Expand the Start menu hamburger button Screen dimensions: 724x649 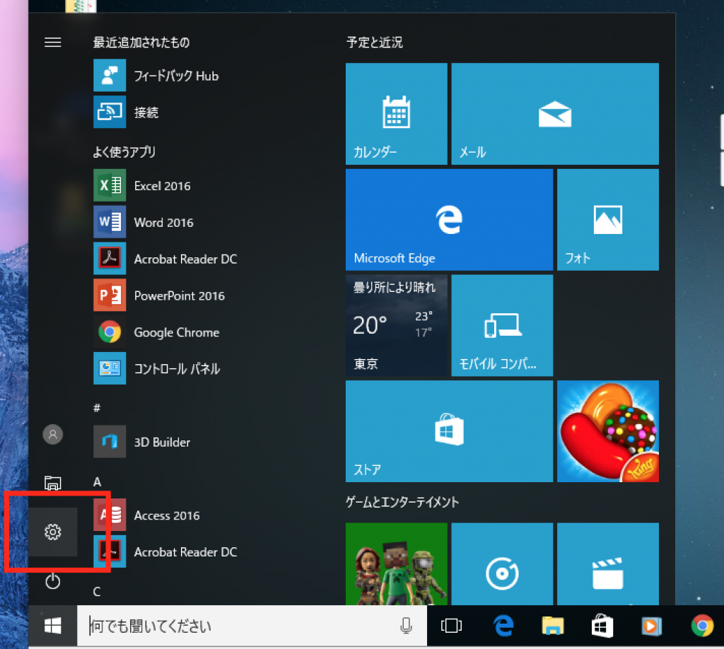[x=53, y=42]
